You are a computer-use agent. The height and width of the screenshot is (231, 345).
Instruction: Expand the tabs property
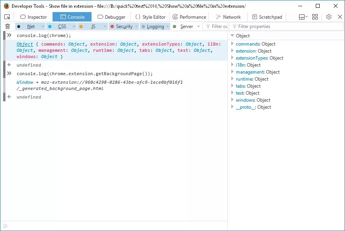pos(232,86)
